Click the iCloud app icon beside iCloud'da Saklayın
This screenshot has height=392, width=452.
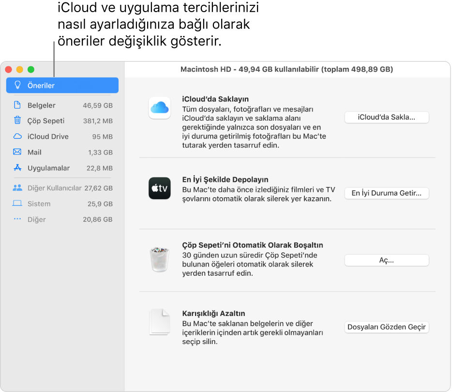159,108
